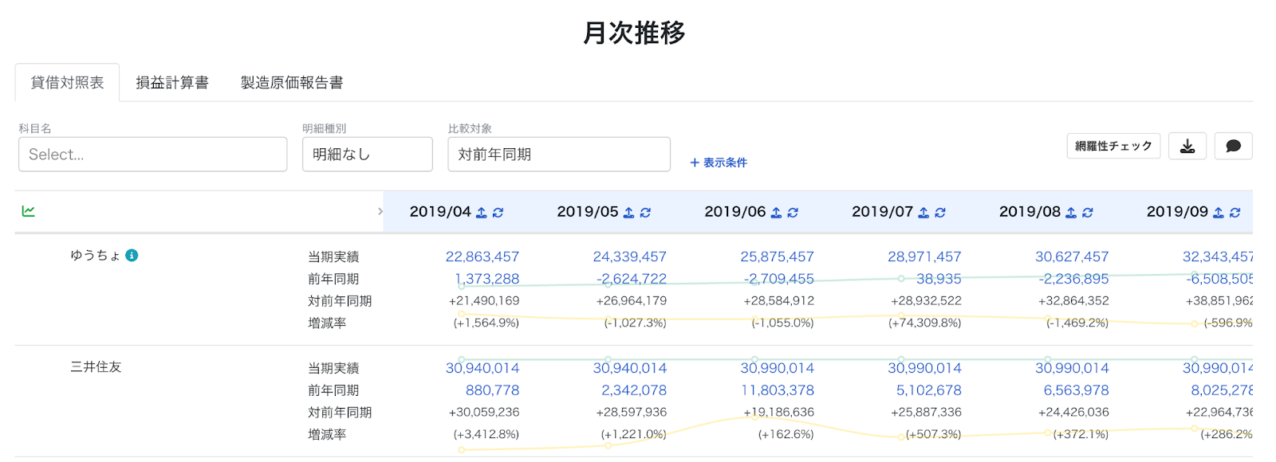Open ゆうちょ 2019/04 value 22,863,457

(482, 256)
